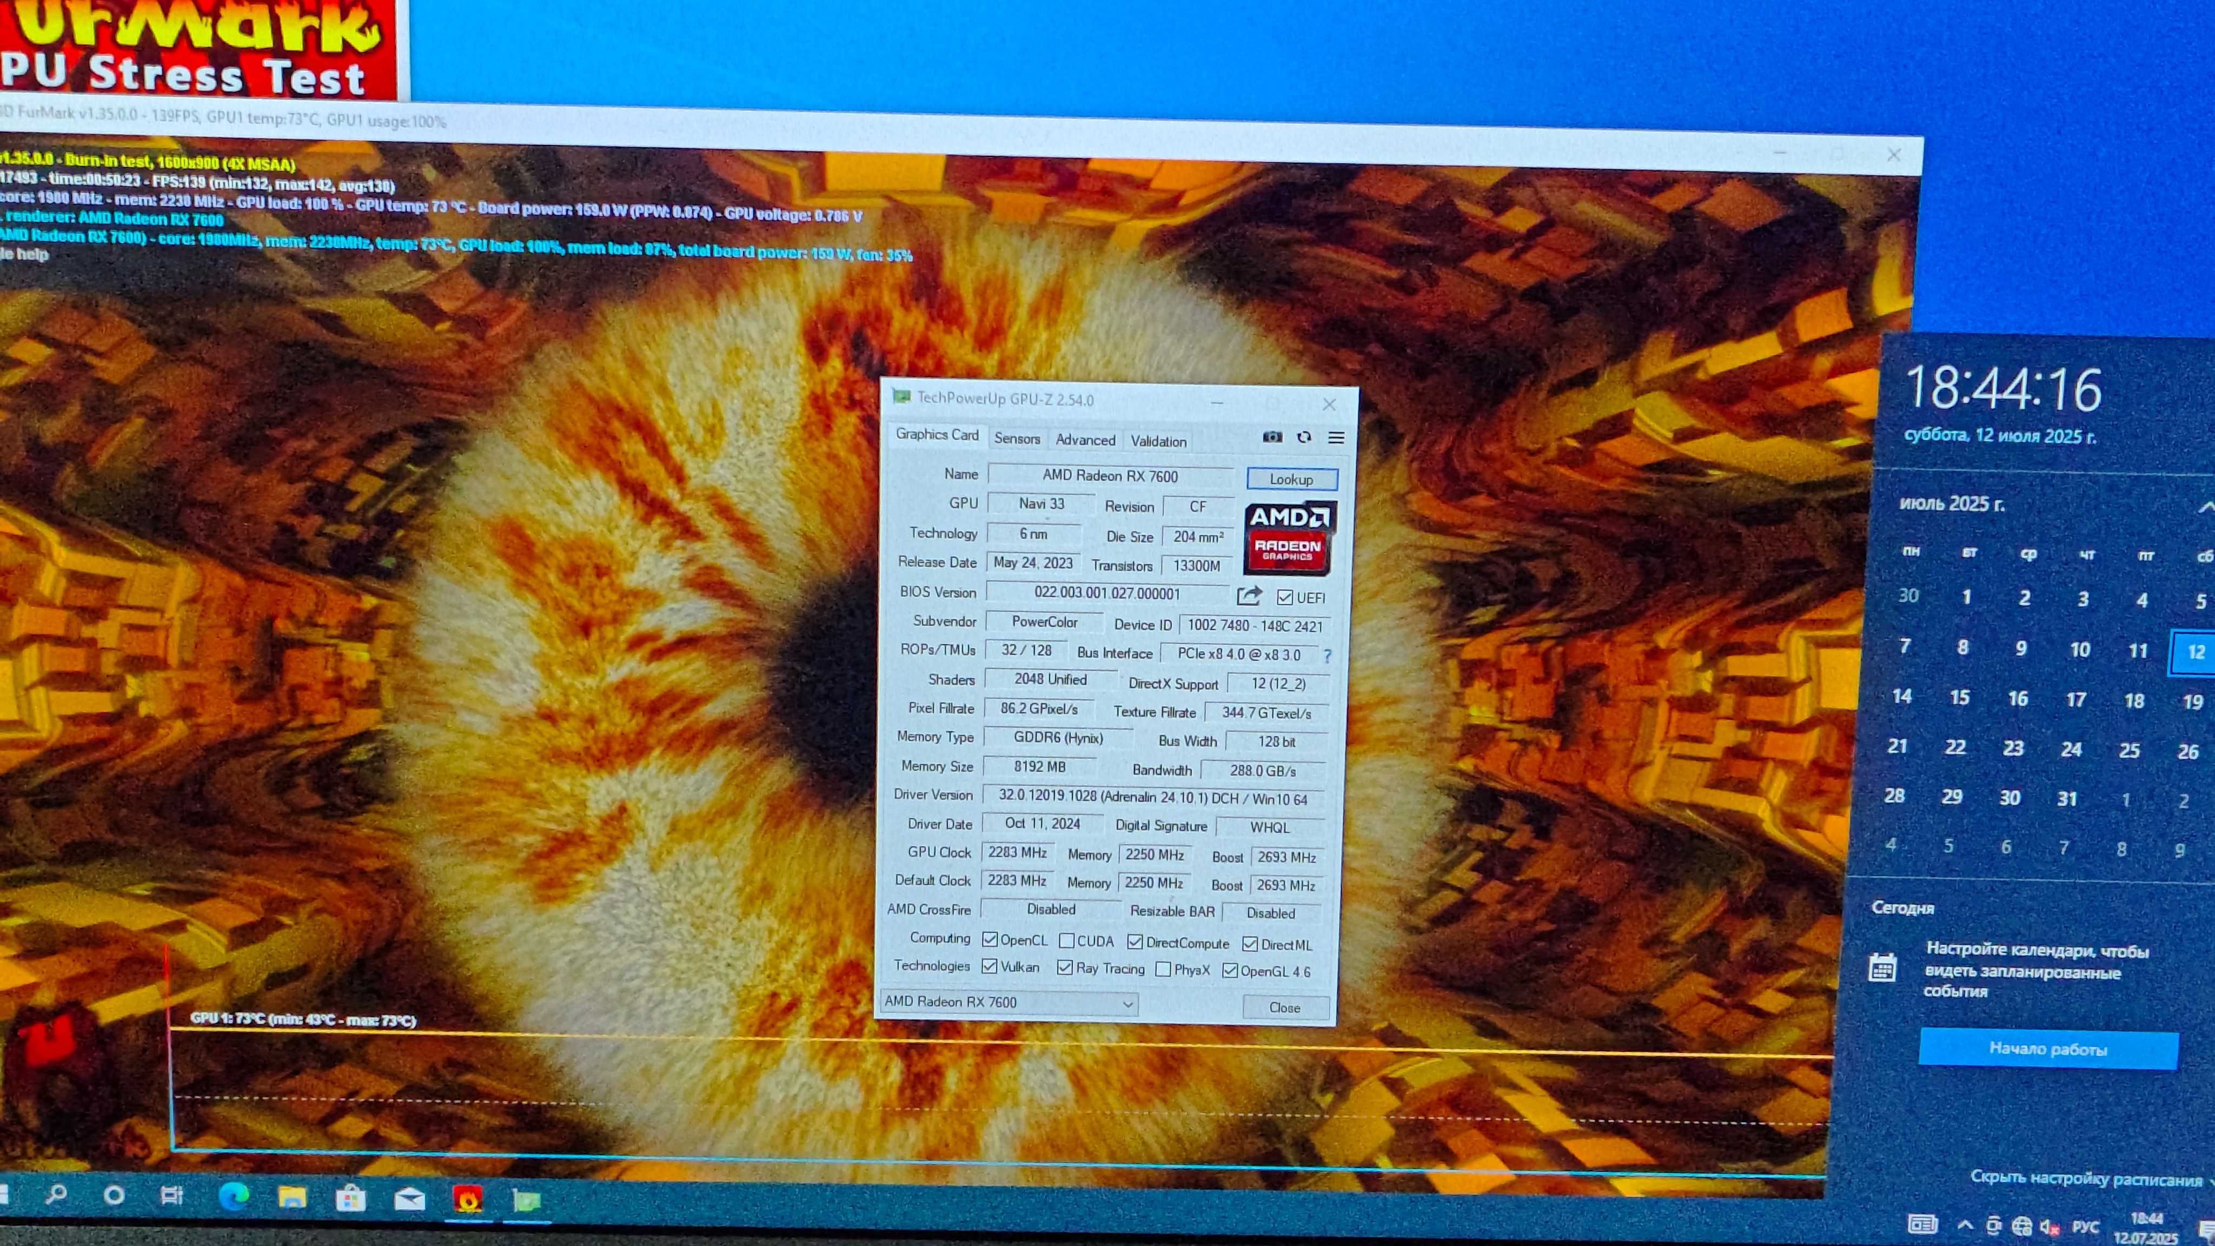Click the BIOS Version field value
Screen dimensions: 2215x1246
click(x=1106, y=593)
